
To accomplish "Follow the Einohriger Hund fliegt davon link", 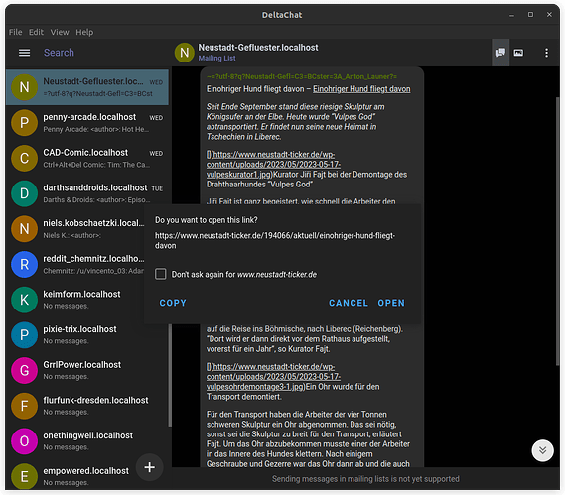I will (361, 89).
